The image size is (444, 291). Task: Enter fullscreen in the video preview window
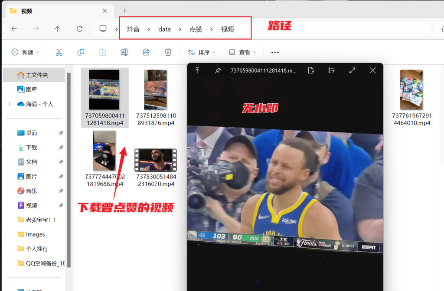pos(352,70)
